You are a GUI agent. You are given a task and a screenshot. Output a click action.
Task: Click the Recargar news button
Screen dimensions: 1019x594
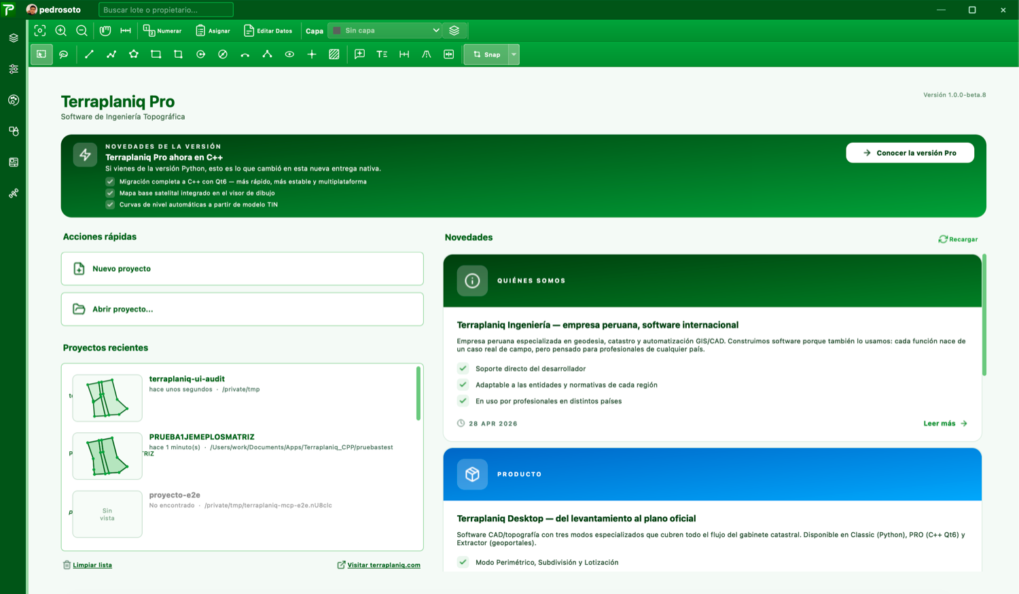tap(958, 239)
